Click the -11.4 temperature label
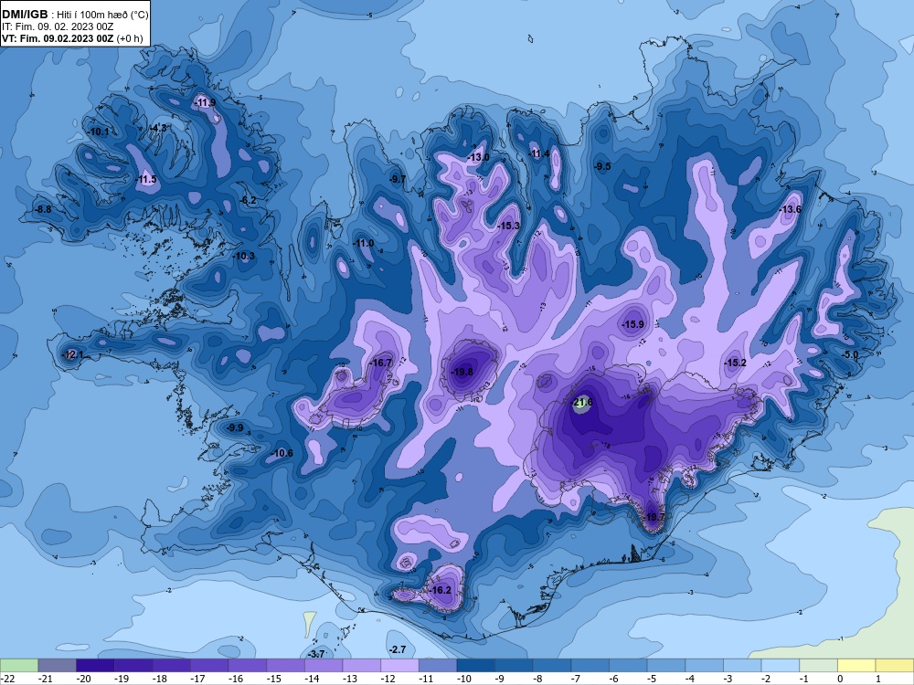The height and width of the screenshot is (685, 914). click(x=539, y=153)
